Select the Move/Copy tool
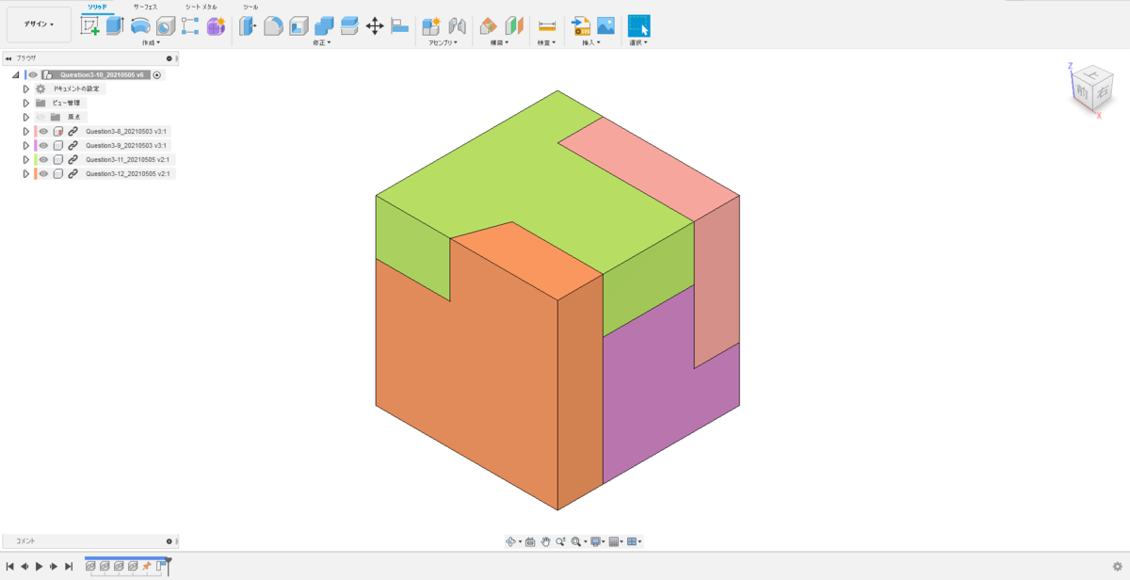Image resolution: width=1130 pixels, height=580 pixels. pyautogui.click(x=374, y=26)
